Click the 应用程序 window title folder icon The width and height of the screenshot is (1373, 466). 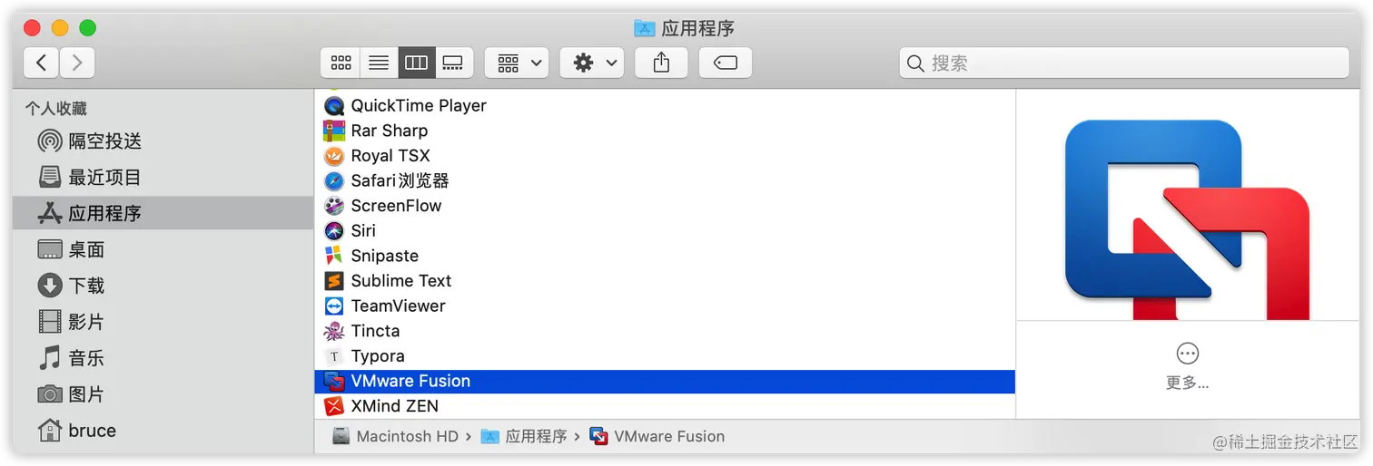click(x=644, y=27)
